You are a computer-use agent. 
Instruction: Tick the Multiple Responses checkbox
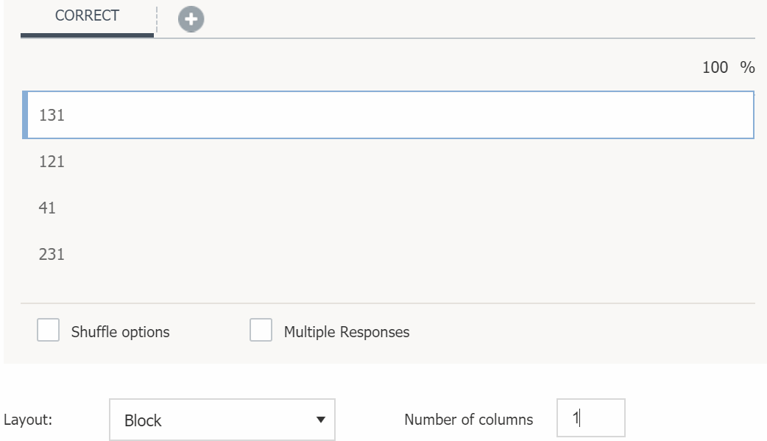[x=261, y=331]
